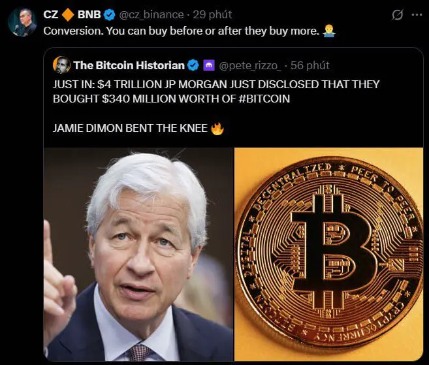The width and height of the screenshot is (429, 365).
Task: Click The Bitcoin Historian display name
Action: (x=129, y=65)
